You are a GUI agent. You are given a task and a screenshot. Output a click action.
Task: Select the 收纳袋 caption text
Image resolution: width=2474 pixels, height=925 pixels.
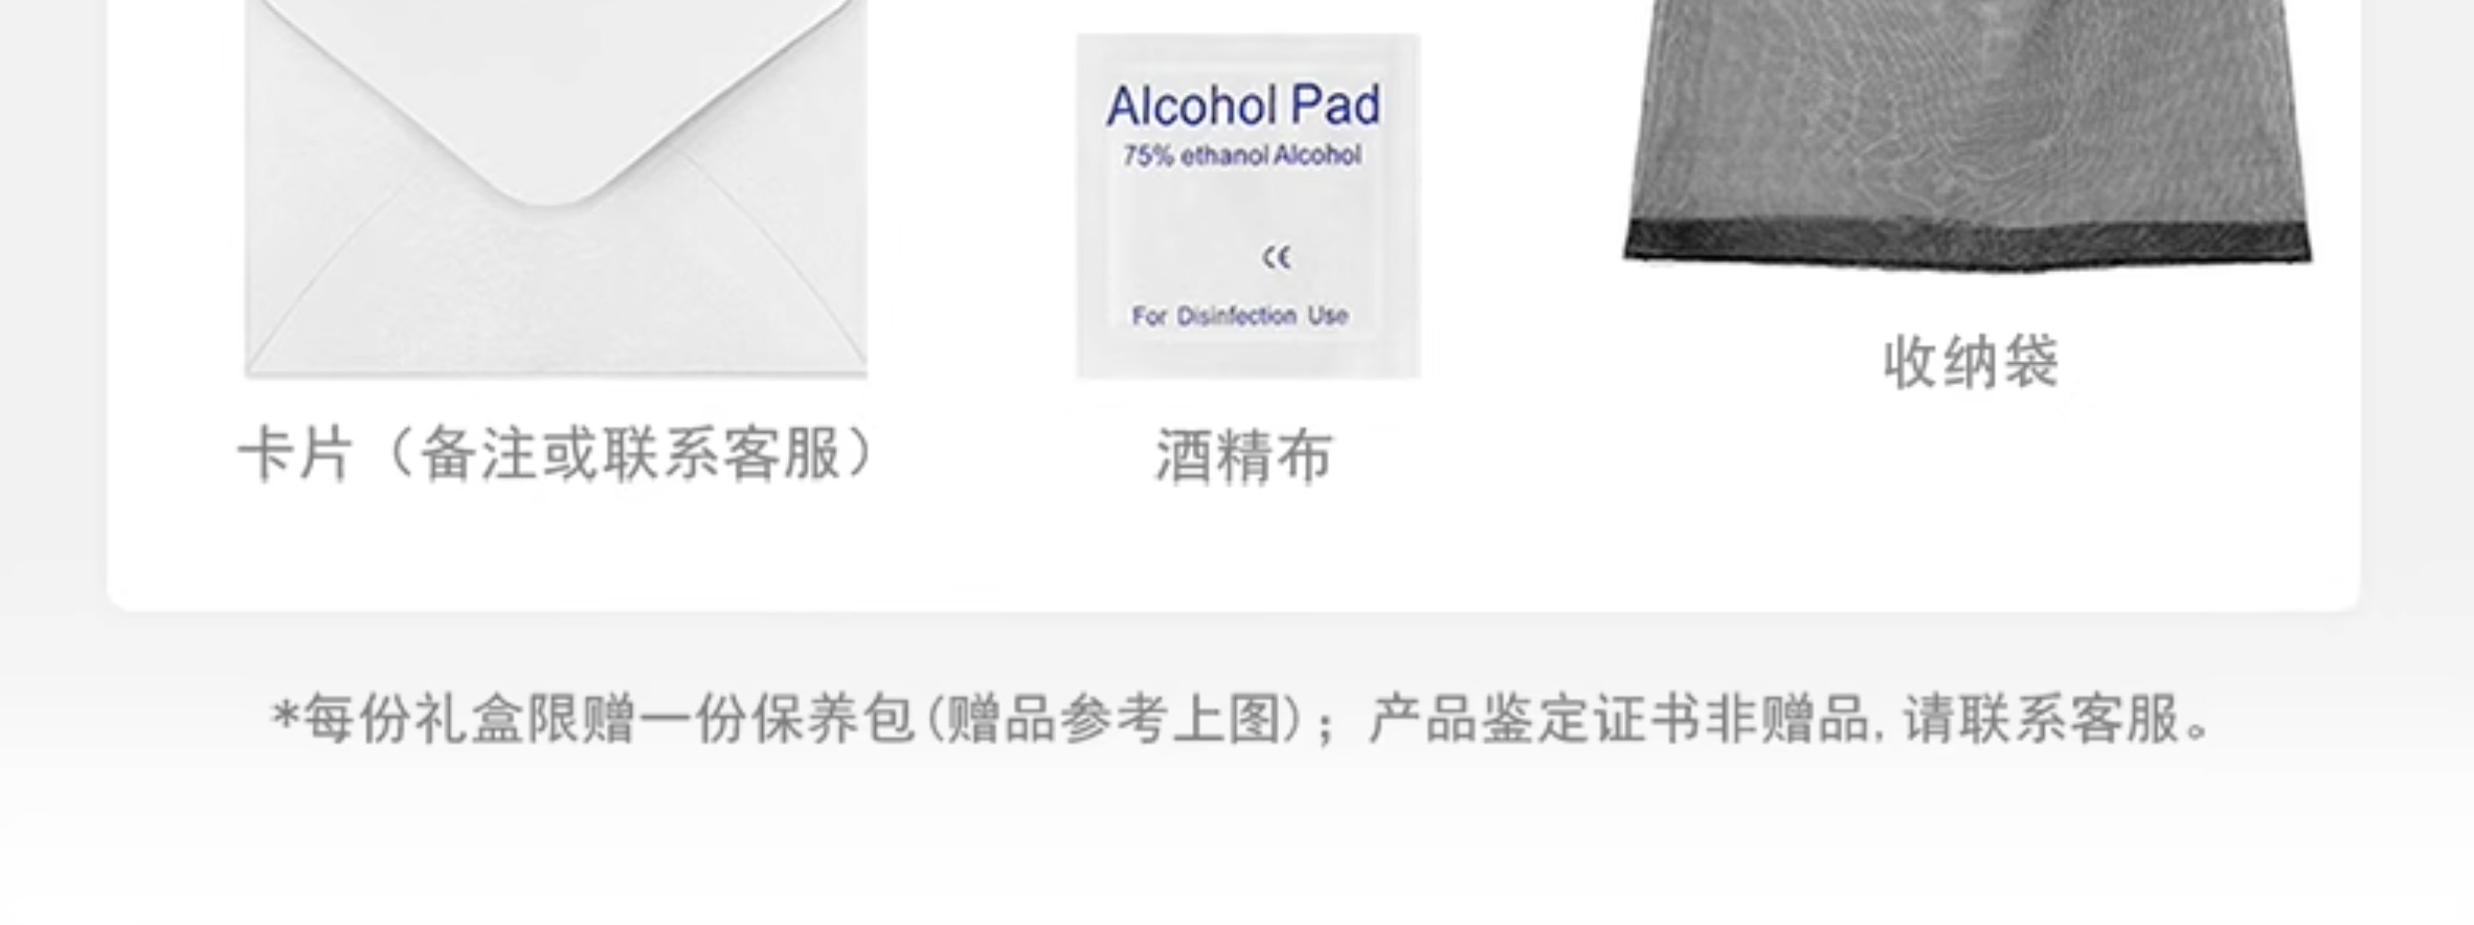(x=1970, y=362)
